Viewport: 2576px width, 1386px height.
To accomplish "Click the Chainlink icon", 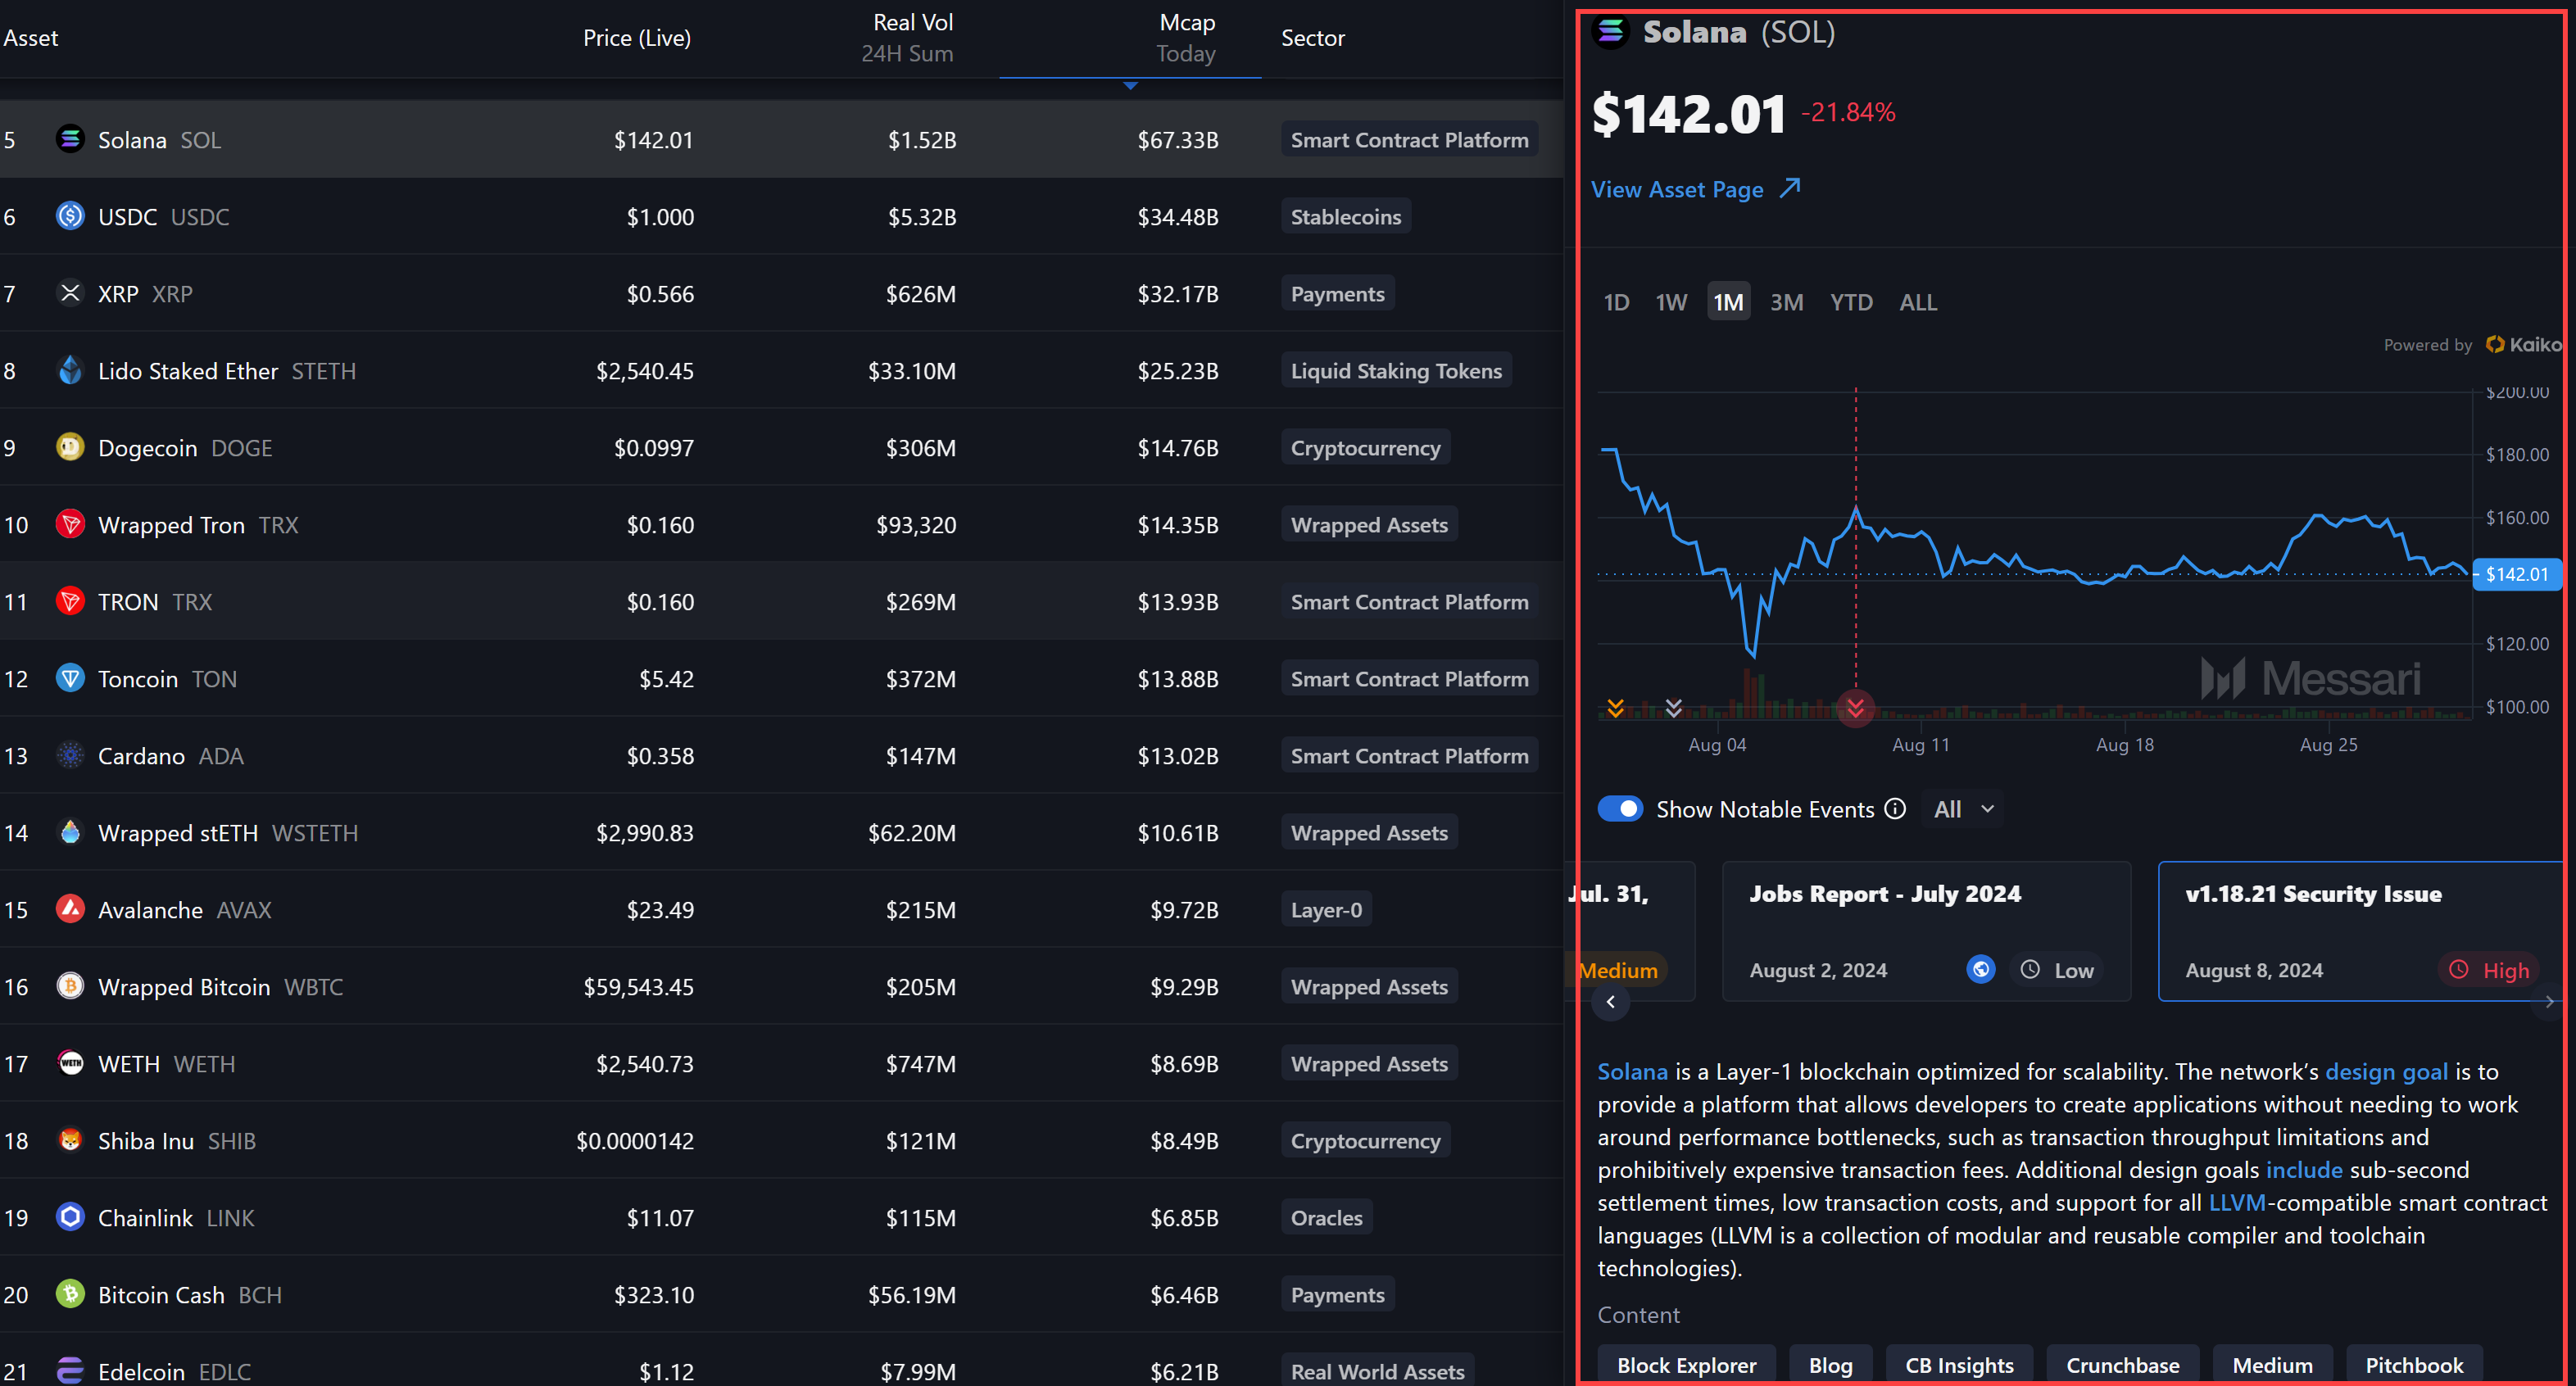I will (x=70, y=1217).
